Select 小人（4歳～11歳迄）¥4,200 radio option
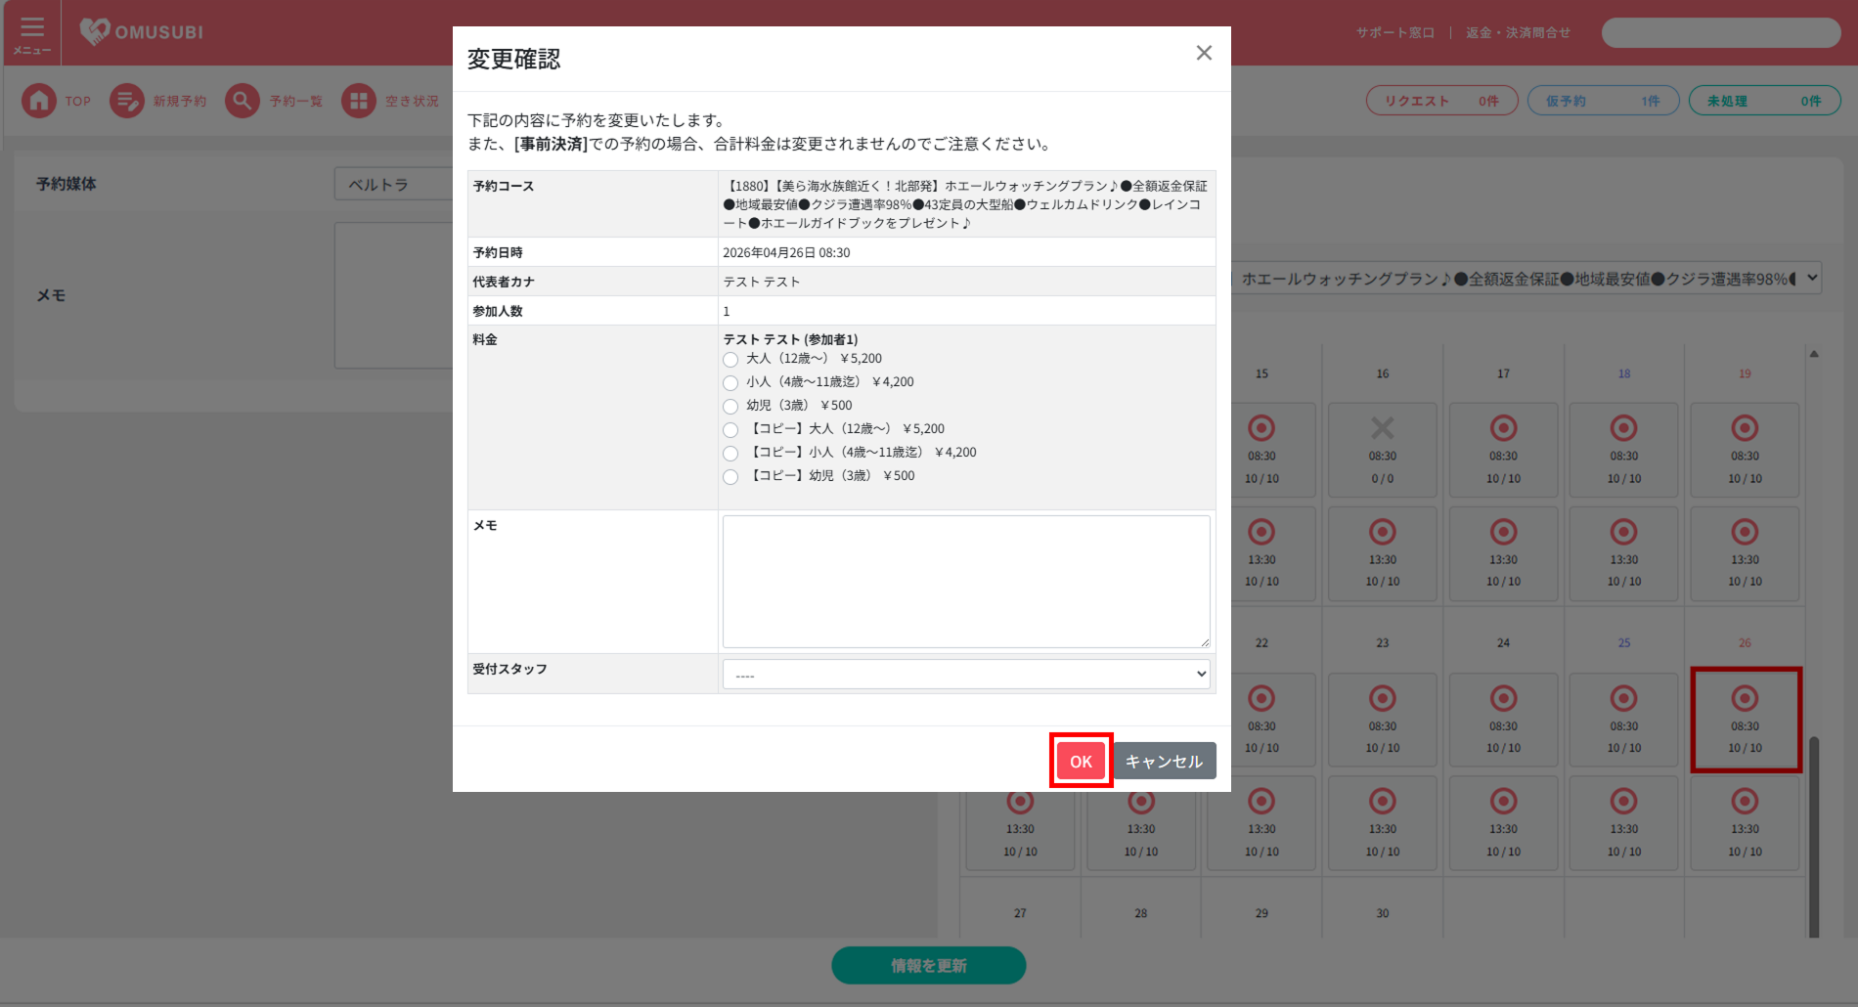This screenshot has width=1858, height=1007. pyautogui.click(x=730, y=382)
